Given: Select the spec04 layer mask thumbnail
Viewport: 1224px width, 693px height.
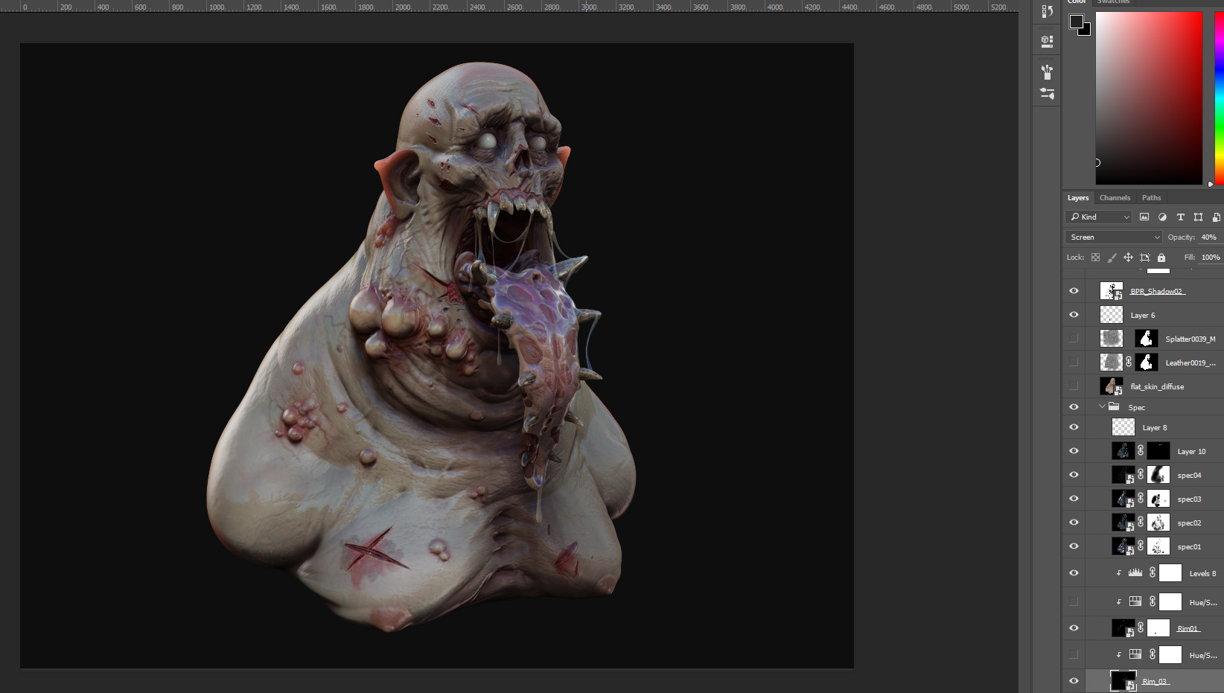Looking at the screenshot, I should tap(1158, 475).
